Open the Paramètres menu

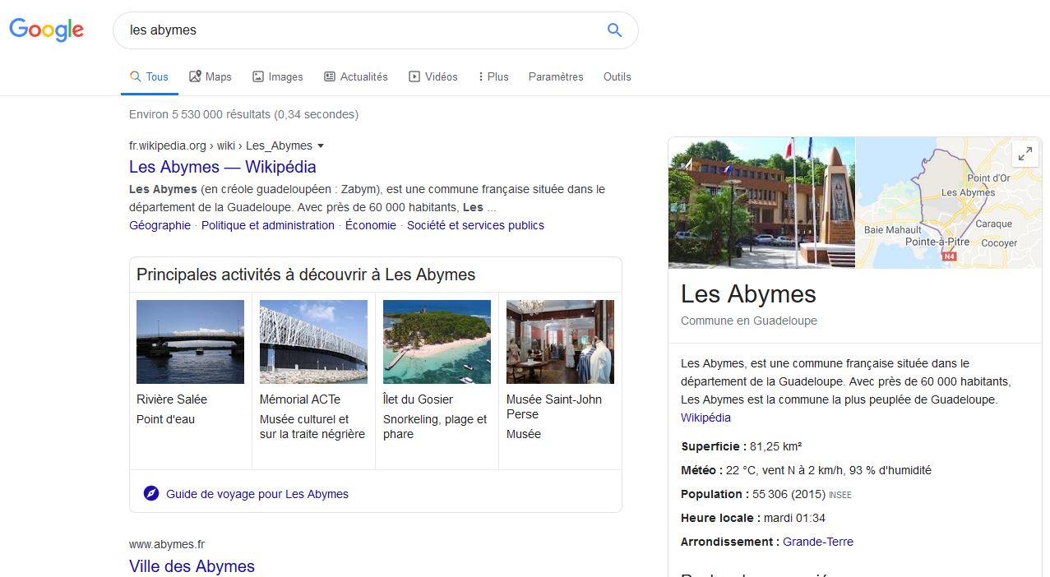pos(556,76)
